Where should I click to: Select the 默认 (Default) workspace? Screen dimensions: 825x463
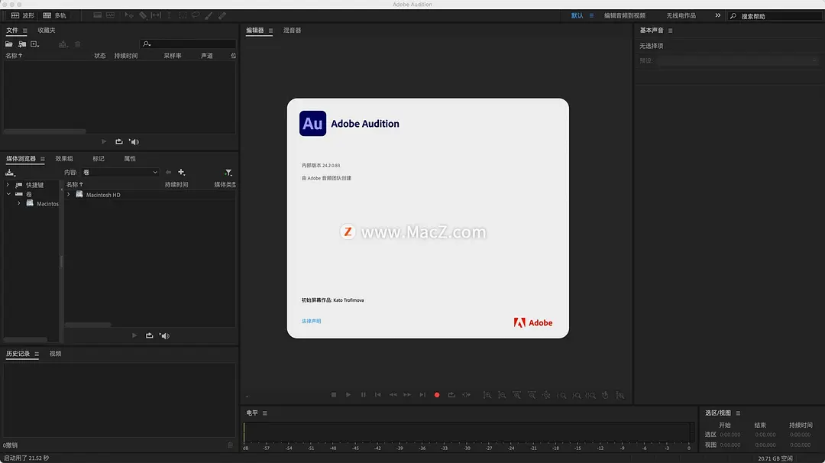(x=577, y=16)
